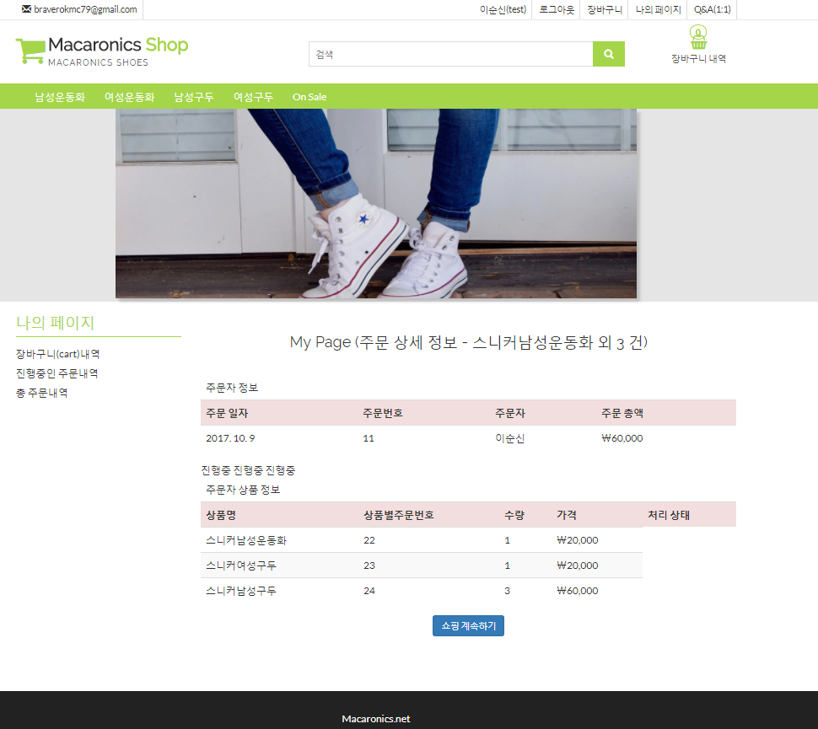
Task: Click the envelope email icon
Action: (26, 9)
